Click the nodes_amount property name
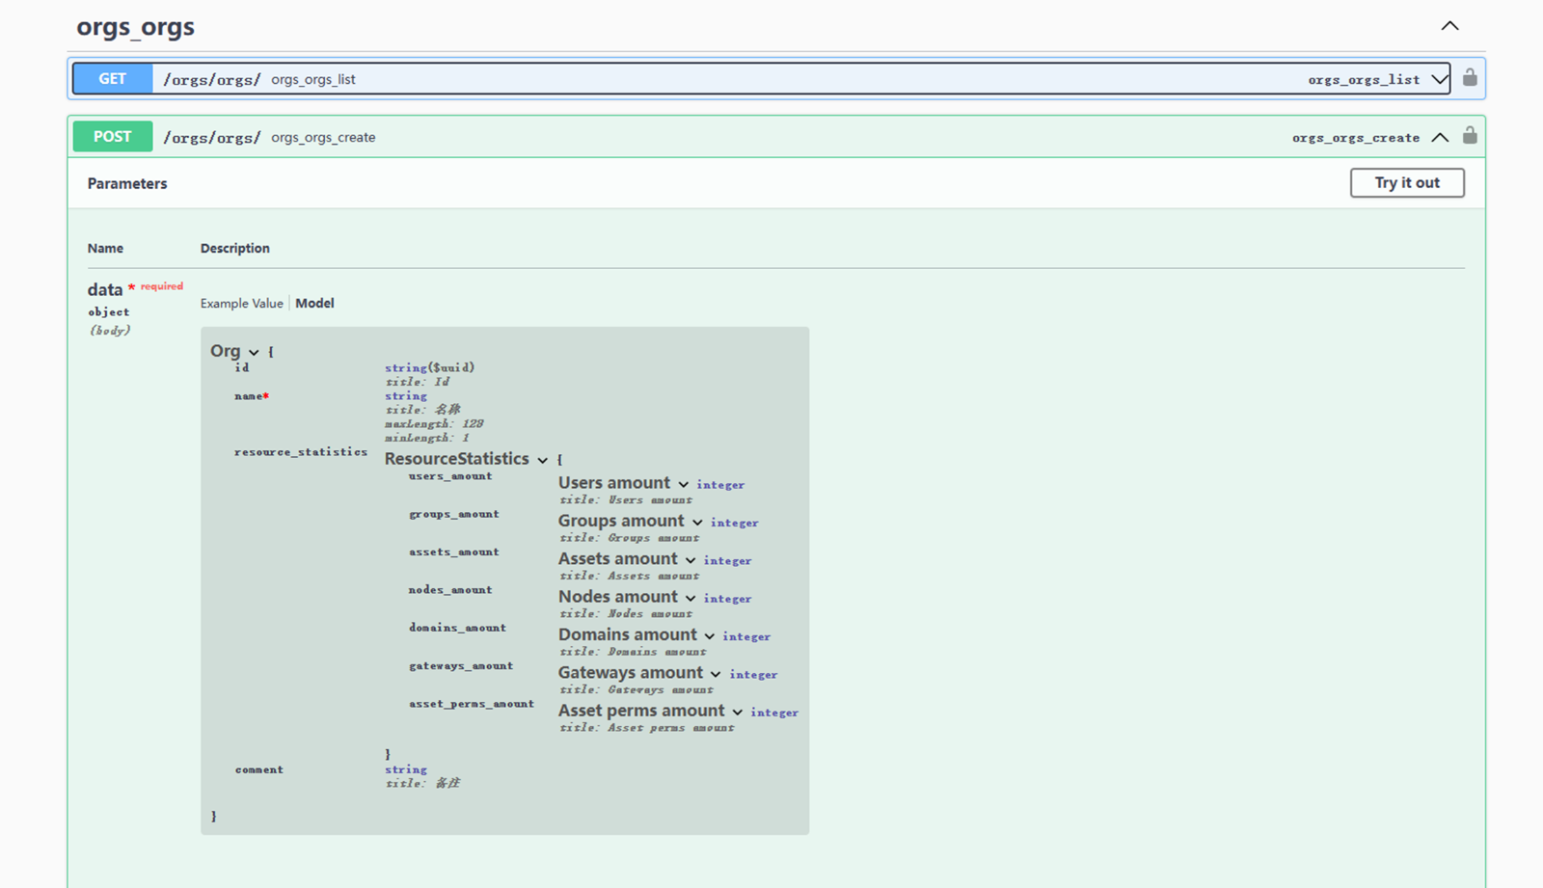The image size is (1543, 888). click(450, 589)
